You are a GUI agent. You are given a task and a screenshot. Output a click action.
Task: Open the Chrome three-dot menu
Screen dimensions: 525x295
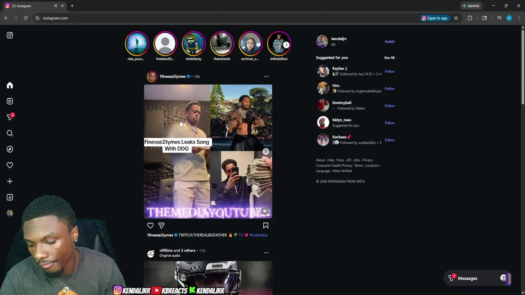519,18
